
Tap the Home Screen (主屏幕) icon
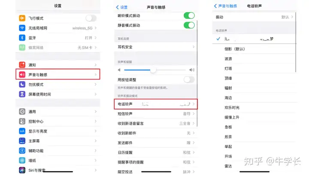click(x=22, y=140)
